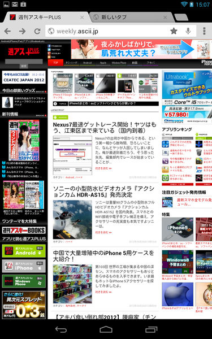Image resolution: width=212 pixels, height=339 pixels.
Task: Tap the Android Home navigation button
Action: click(106, 329)
